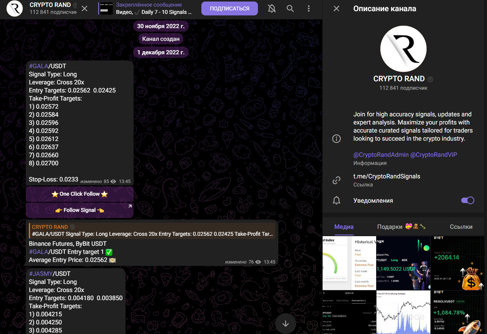Click the #GALA hashtag in first signal message

[x=38, y=66]
